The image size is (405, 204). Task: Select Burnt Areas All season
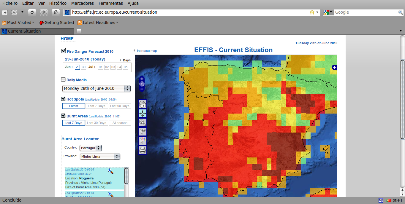[x=119, y=123]
